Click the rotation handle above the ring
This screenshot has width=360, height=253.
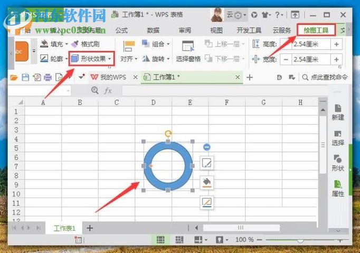(x=168, y=134)
